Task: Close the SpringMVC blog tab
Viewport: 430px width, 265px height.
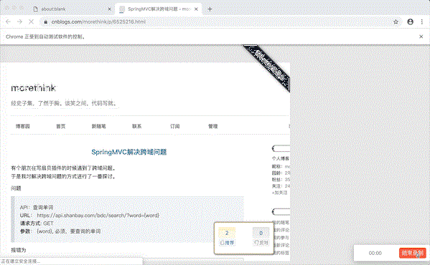Action: pos(196,9)
